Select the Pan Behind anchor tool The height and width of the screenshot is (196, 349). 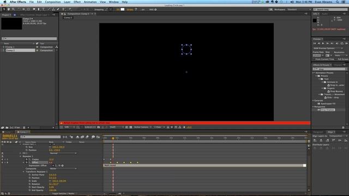(x=28, y=9)
